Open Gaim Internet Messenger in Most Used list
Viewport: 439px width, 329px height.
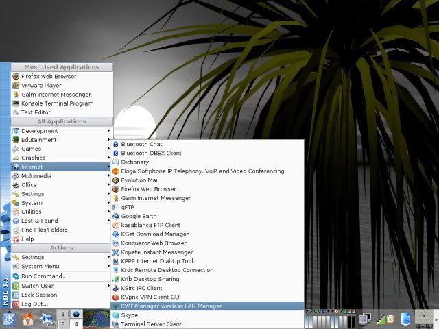point(62,95)
